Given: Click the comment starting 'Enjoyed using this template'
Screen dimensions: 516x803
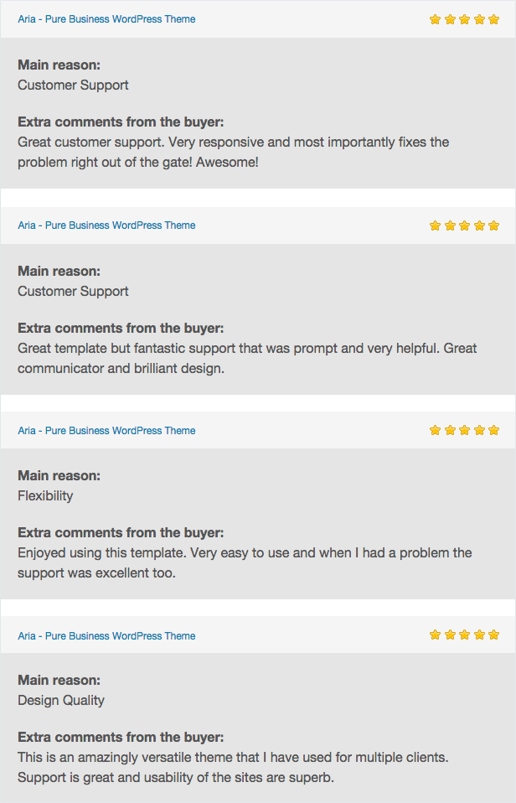Looking at the screenshot, I should click(x=245, y=562).
